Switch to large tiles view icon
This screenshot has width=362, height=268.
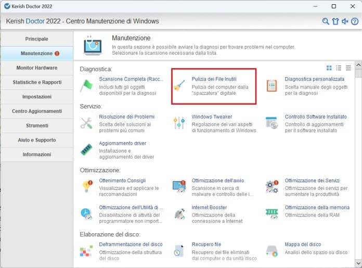coord(329,68)
